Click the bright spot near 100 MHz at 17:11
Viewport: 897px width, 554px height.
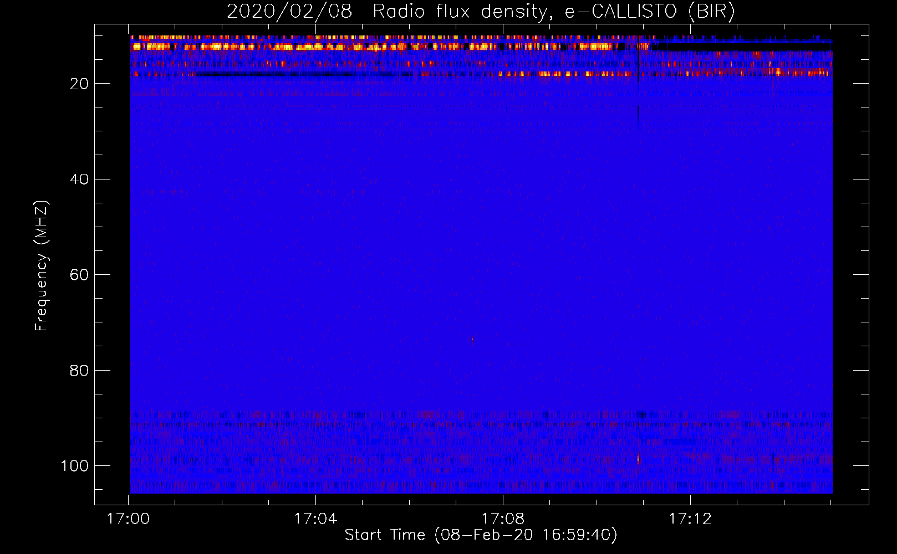point(638,459)
